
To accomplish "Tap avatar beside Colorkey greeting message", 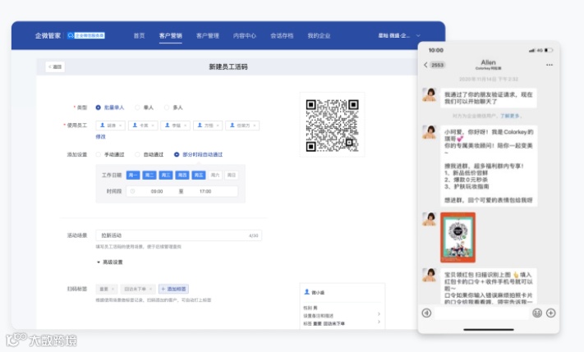I will [429, 132].
